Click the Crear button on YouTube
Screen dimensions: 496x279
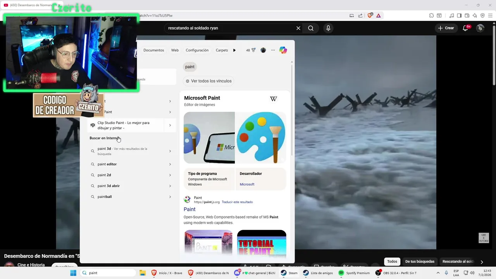[446, 28]
